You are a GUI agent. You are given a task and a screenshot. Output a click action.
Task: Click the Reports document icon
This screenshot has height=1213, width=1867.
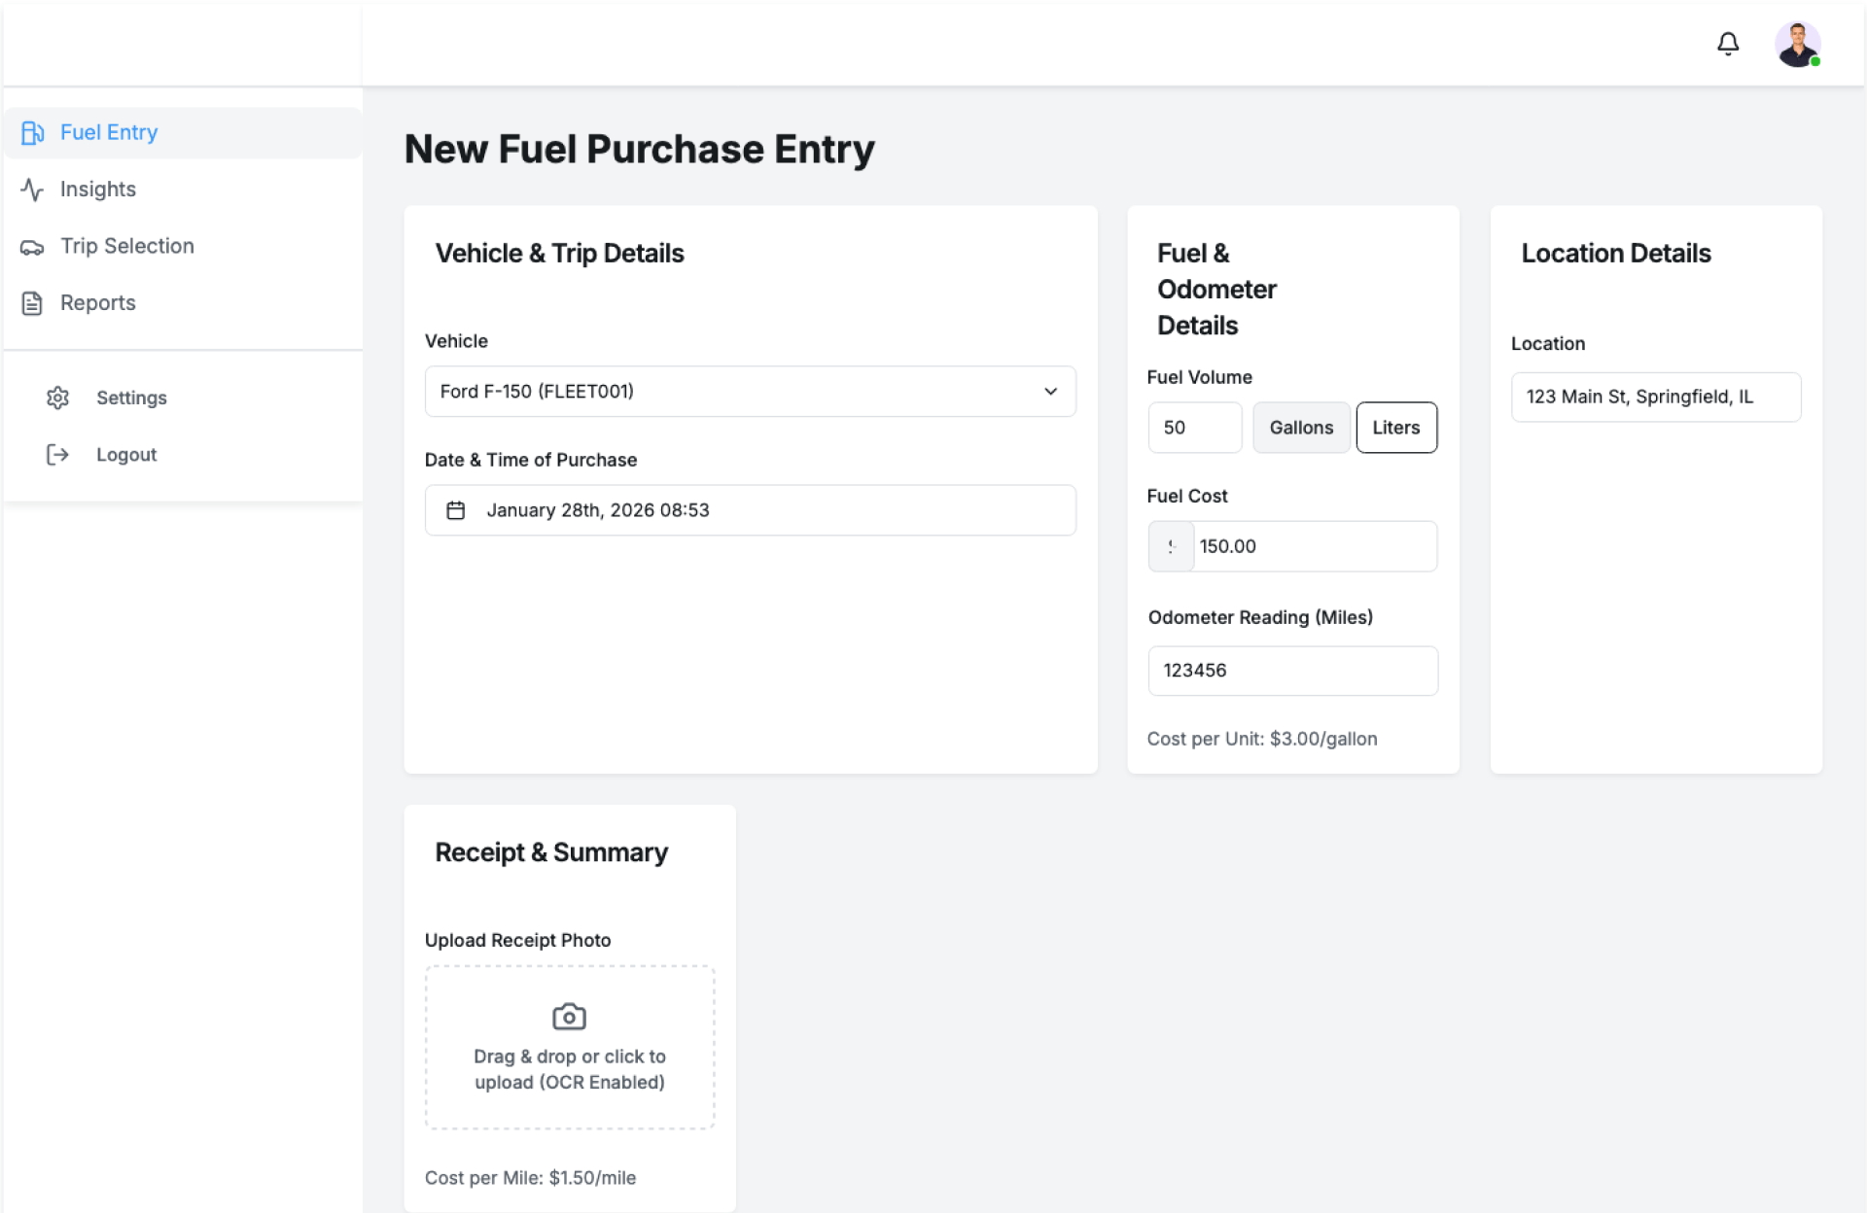coord(32,303)
